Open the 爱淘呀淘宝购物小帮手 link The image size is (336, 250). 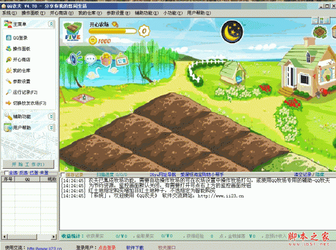pyautogui.click(x=202, y=174)
